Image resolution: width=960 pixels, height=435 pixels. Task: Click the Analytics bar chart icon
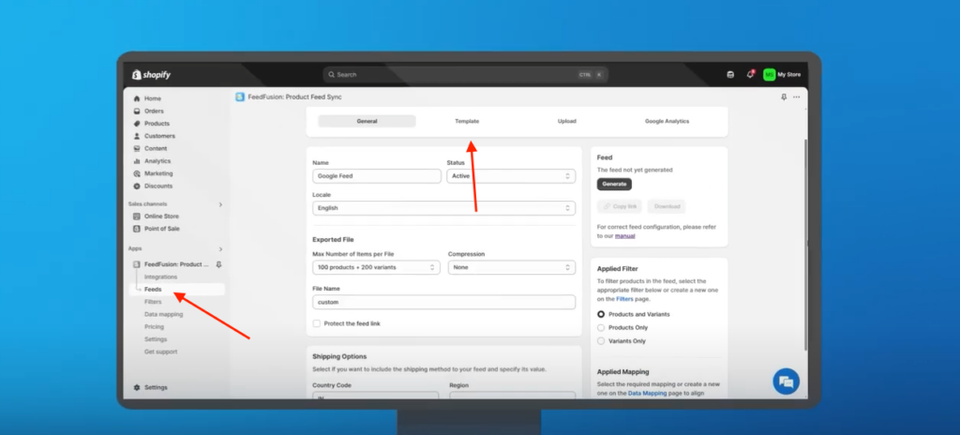click(x=137, y=161)
